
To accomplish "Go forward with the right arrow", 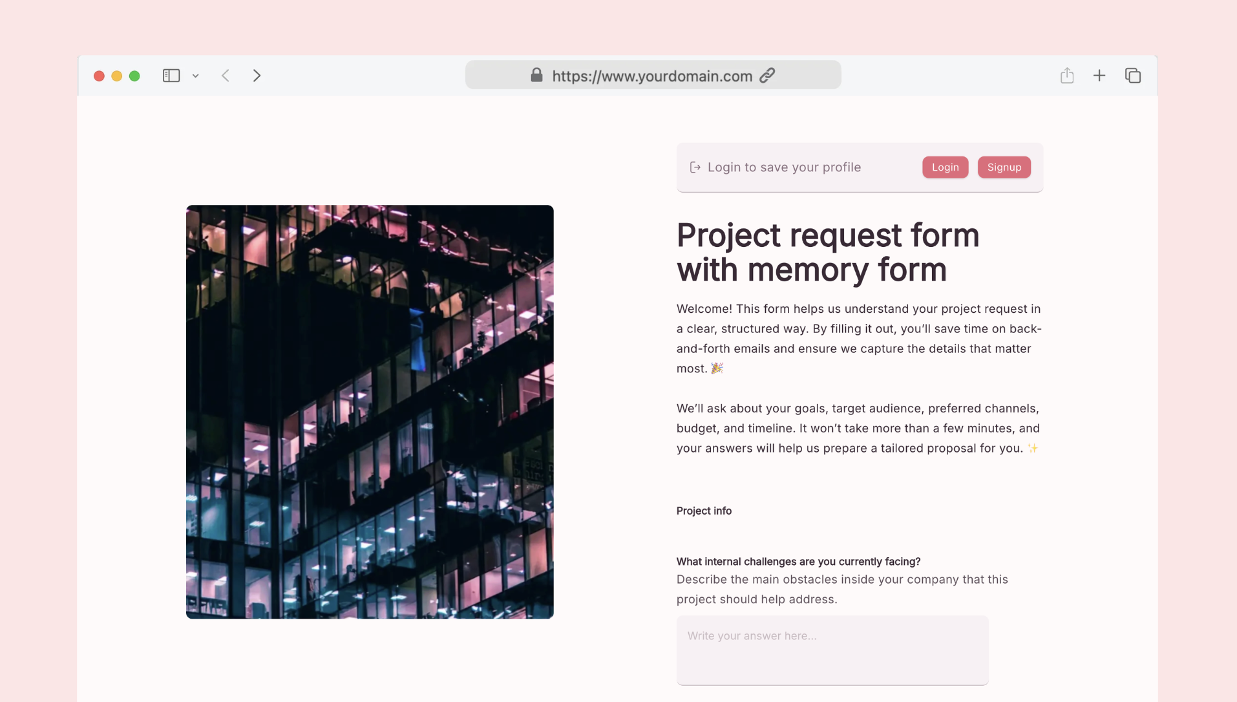I will pos(257,76).
